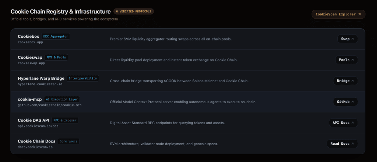The height and width of the screenshot is (162, 377).
Task: Click the Core Specs tag
Action: (x=68, y=141)
